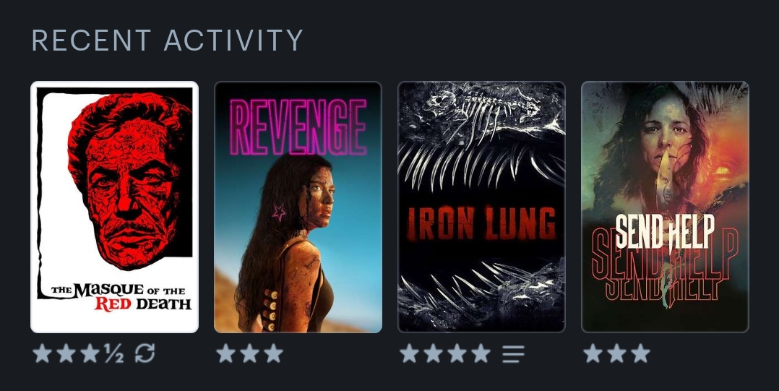Open the review lines icon under Iron Lung
This screenshot has width=779, height=391.
pyautogui.click(x=513, y=353)
